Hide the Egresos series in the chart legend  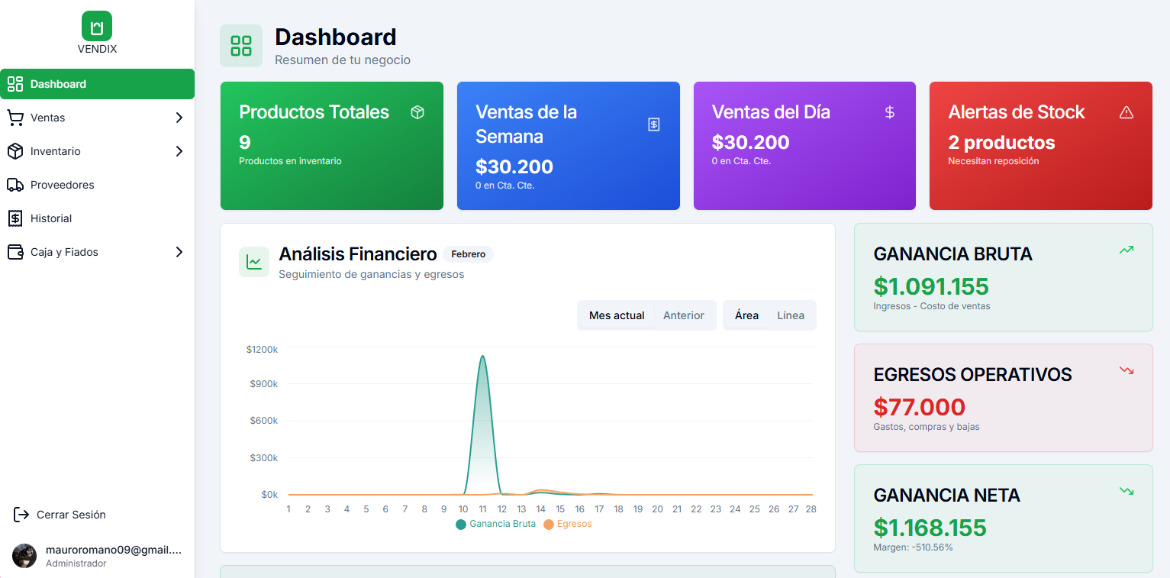pyautogui.click(x=568, y=525)
